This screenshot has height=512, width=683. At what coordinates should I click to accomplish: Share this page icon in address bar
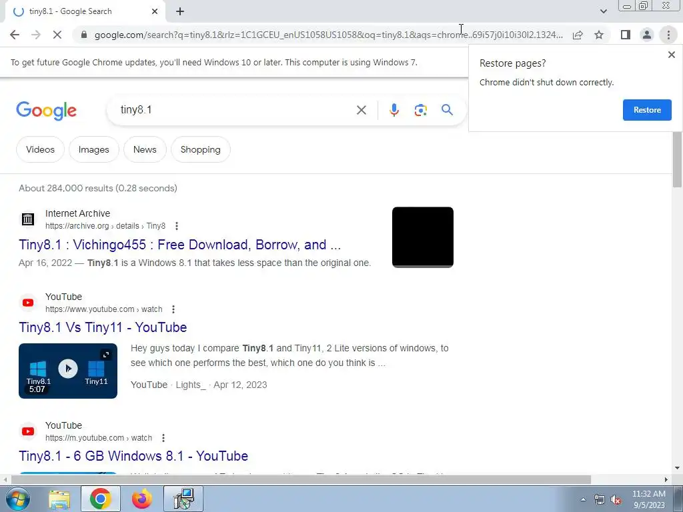(578, 35)
